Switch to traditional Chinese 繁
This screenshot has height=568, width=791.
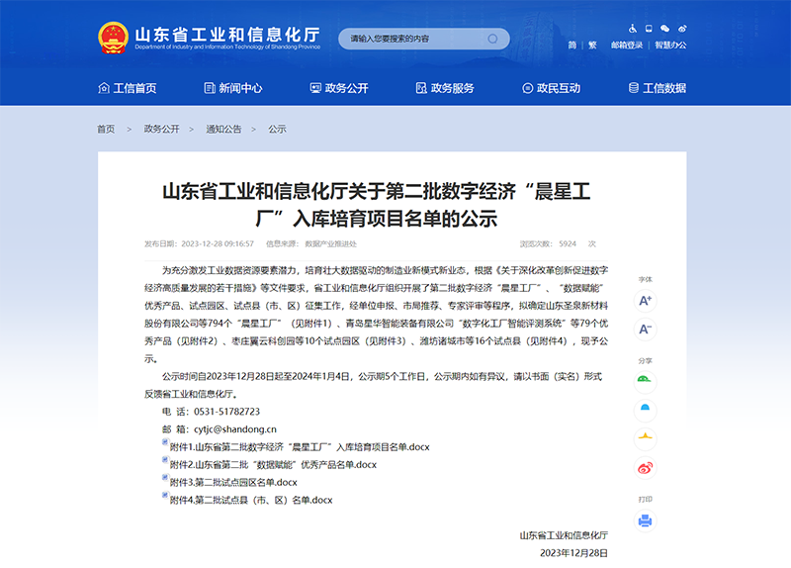(x=592, y=46)
